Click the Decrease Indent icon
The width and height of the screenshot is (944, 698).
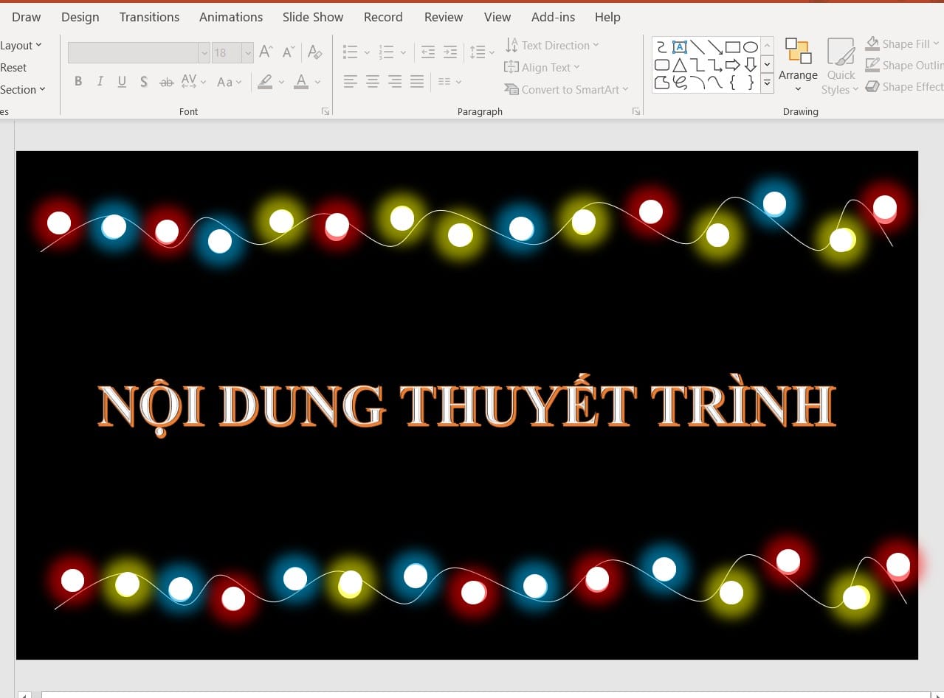428,52
